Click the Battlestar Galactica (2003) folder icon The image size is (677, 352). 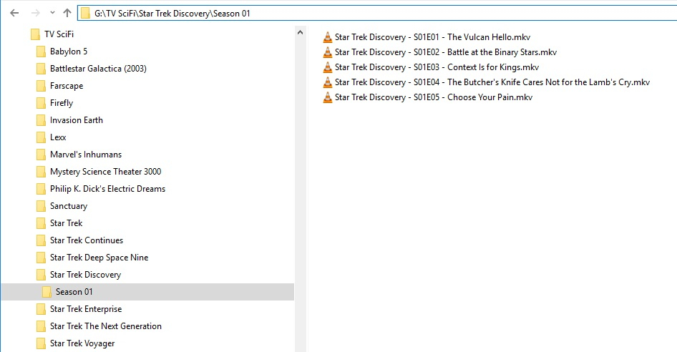coord(41,69)
